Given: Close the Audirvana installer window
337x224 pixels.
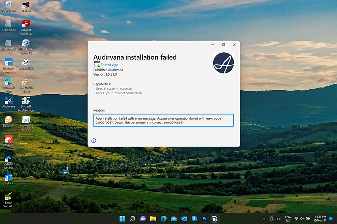Looking at the screenshot, I should 234,45.
